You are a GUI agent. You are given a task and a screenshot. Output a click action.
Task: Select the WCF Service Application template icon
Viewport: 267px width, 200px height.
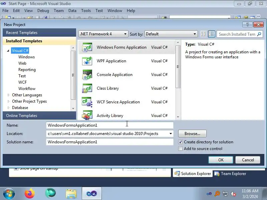pyautogui.click(x=87, y=102)
